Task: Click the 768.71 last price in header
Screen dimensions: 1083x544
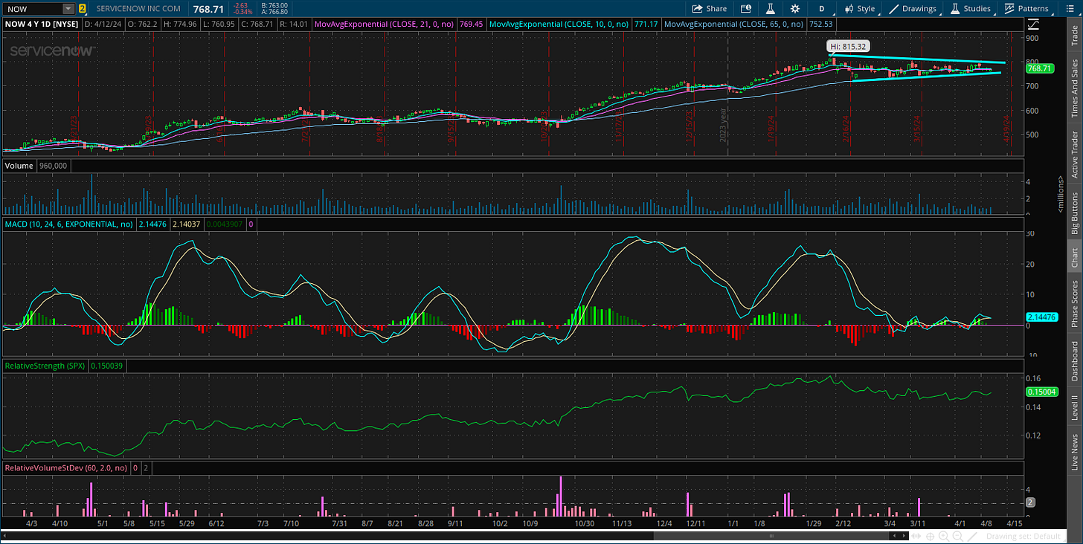Action: [x=208, y=9]
